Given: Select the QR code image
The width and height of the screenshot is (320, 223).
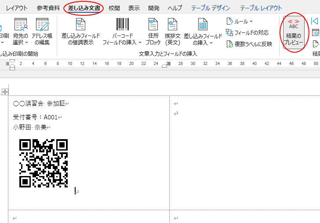Looking at the screenshot, I should click(44, 163).
